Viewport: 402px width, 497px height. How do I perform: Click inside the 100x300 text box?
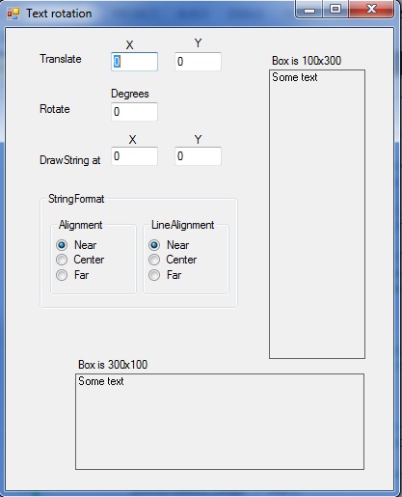[317, 214]
